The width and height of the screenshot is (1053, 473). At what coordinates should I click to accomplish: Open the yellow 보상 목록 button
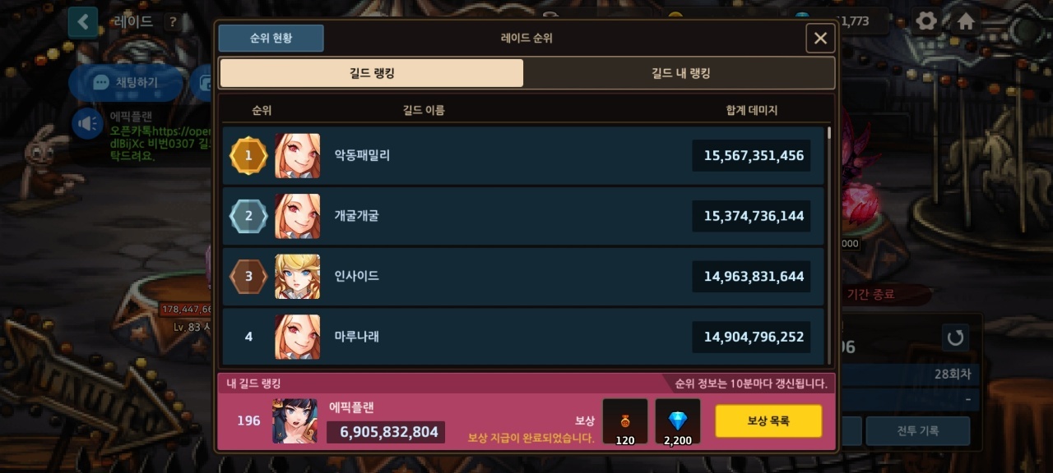pyautogui.click(x=768, y=420)
